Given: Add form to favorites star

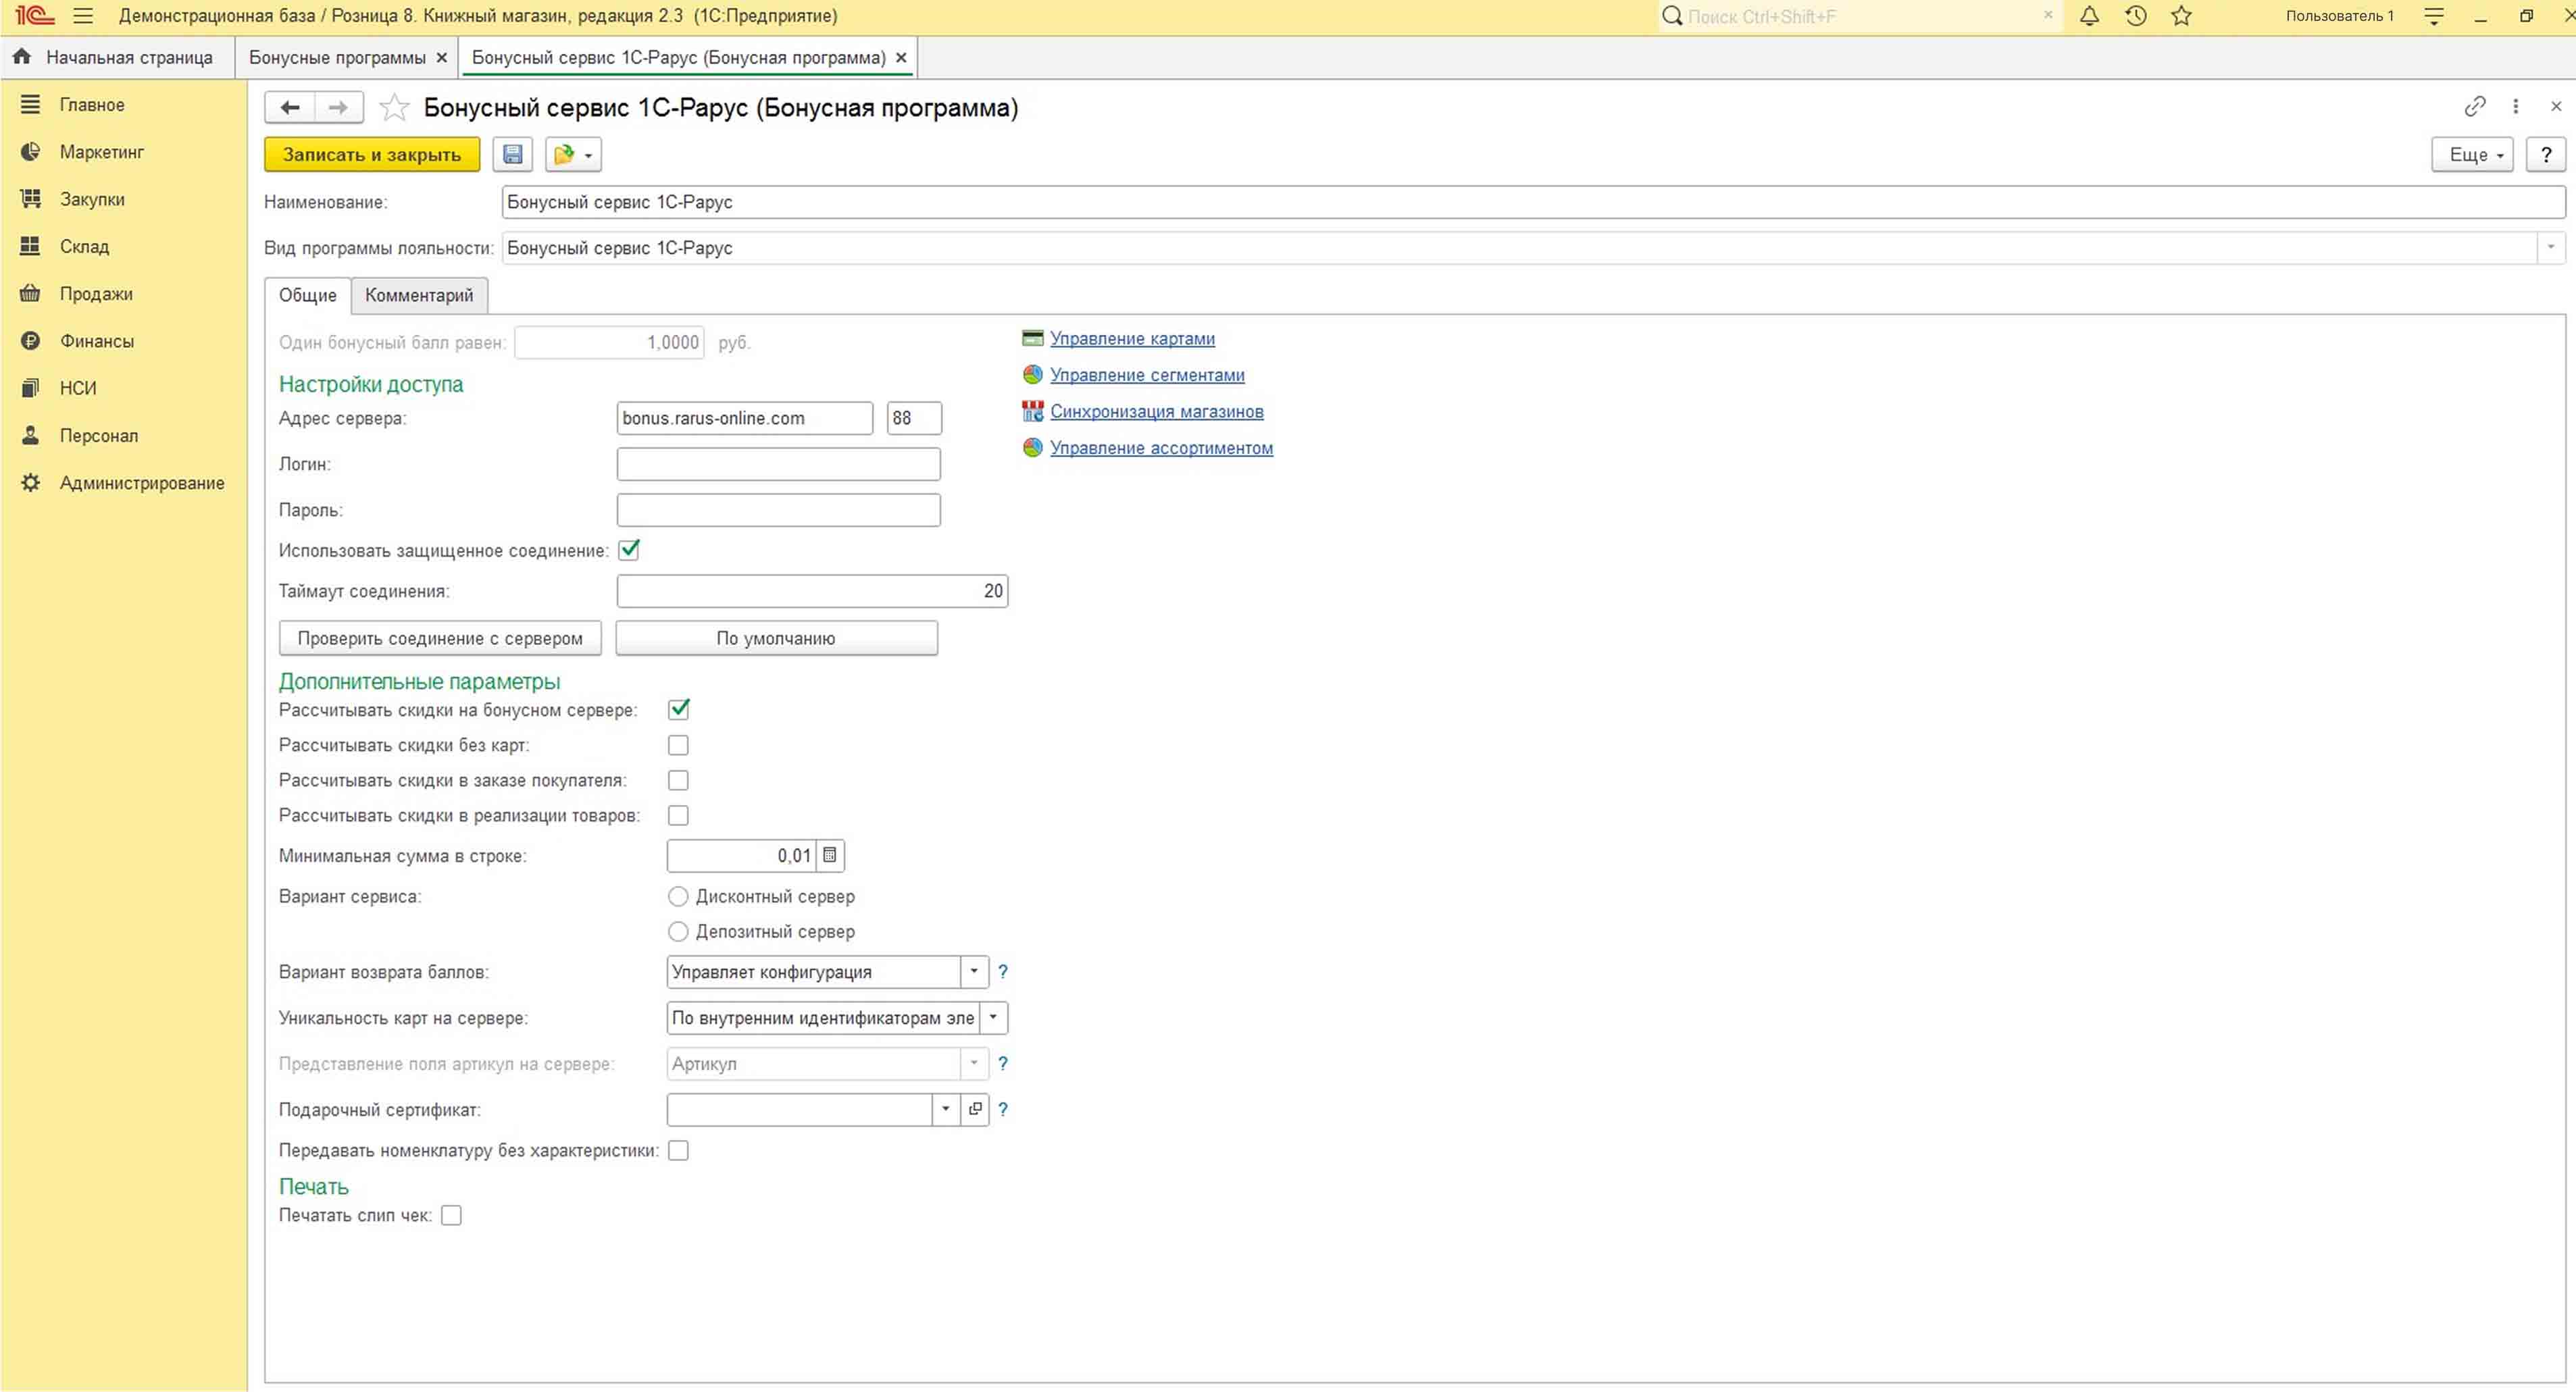Looking at the screenshot, I should 395,107.
